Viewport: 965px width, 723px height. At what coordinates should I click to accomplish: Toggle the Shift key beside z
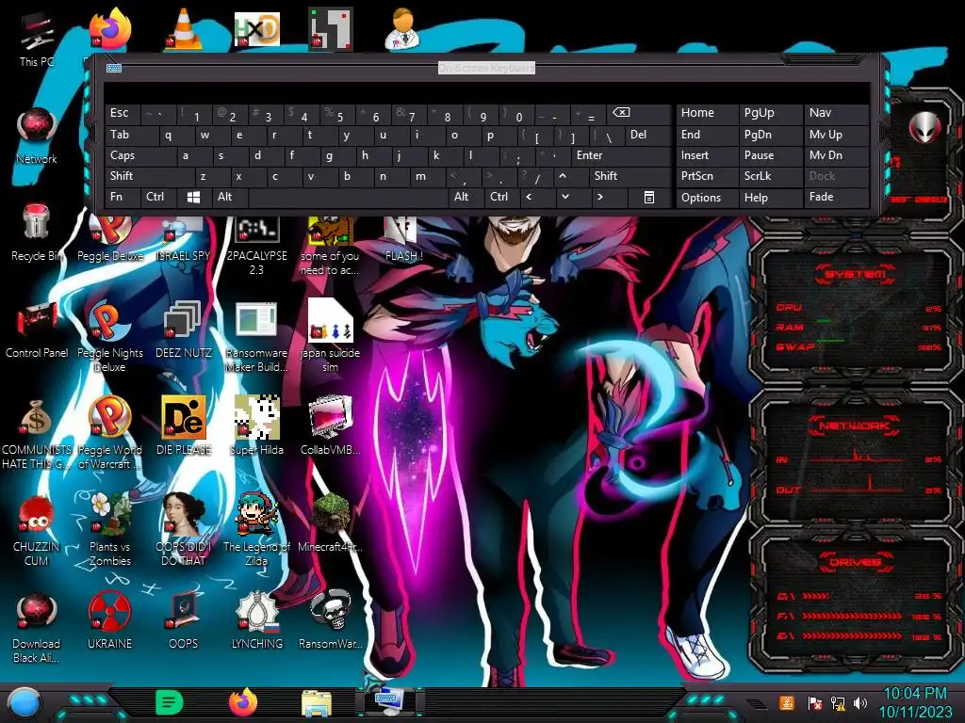click(x=150, y=176)
